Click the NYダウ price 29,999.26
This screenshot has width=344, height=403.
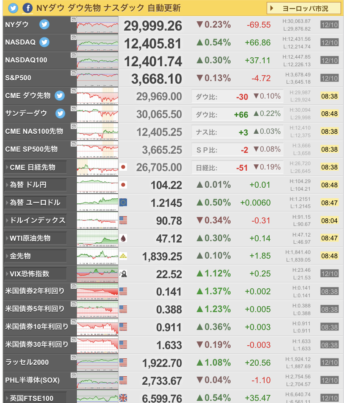point(153,26)
